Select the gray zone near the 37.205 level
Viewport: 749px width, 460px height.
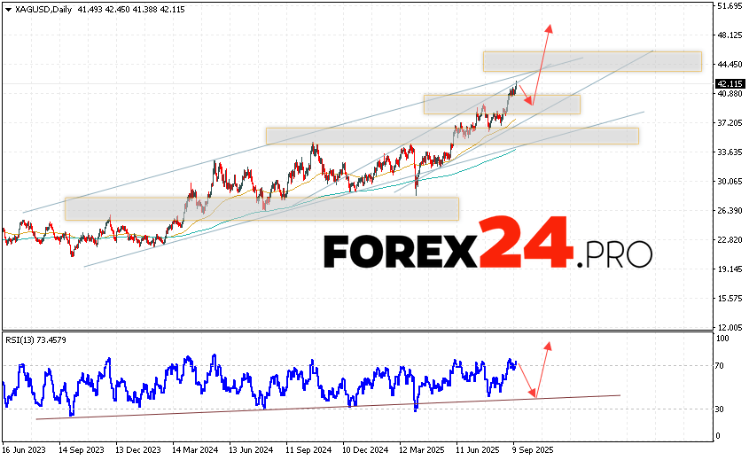tap(452, 136)
